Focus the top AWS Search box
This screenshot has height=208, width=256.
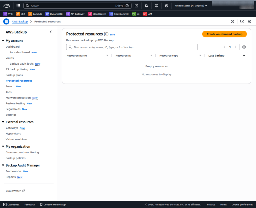click(x=77, y=6)
